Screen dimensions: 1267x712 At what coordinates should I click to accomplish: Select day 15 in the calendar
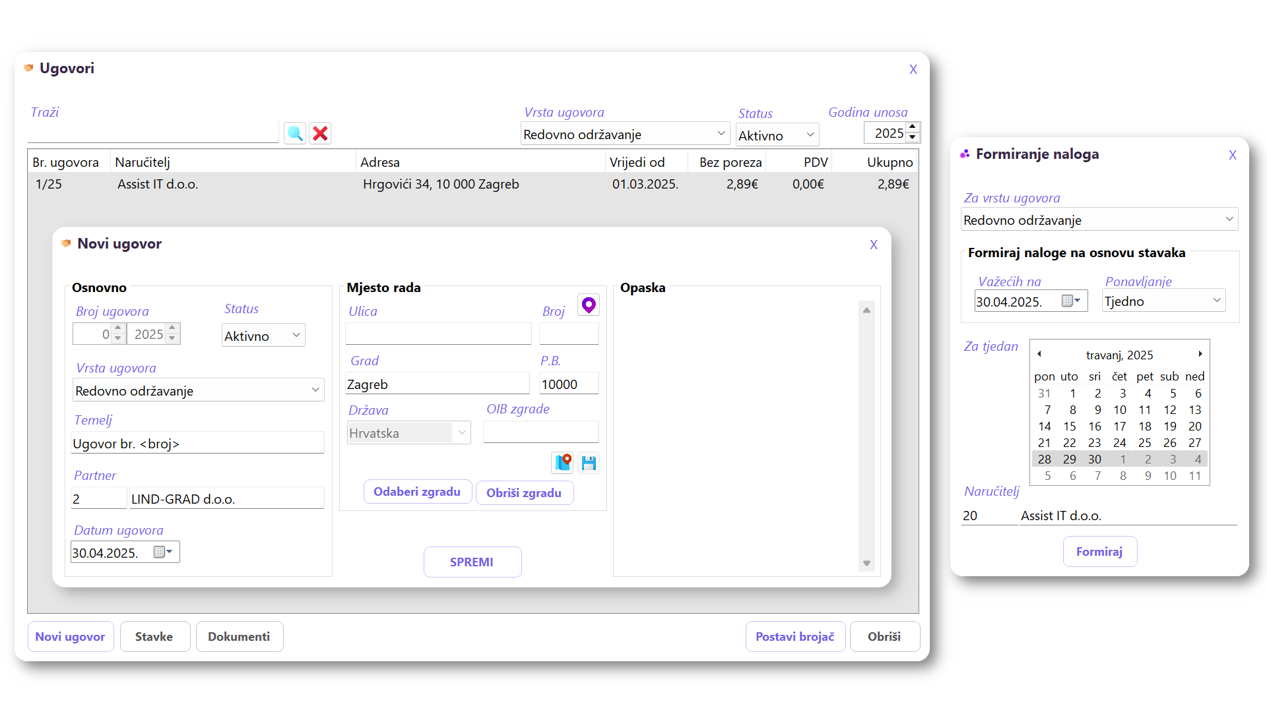click(1070, 427)
